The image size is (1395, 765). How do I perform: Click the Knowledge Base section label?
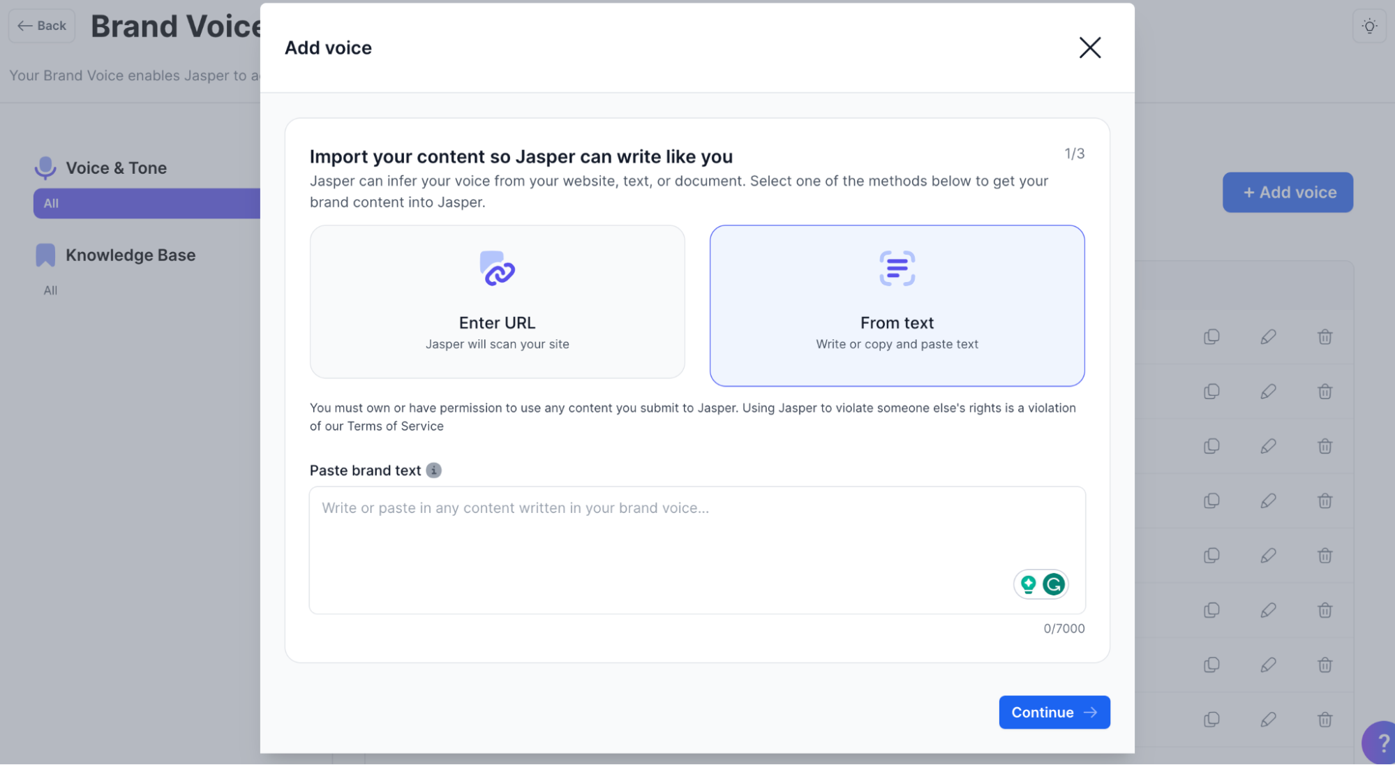(131, 255)
